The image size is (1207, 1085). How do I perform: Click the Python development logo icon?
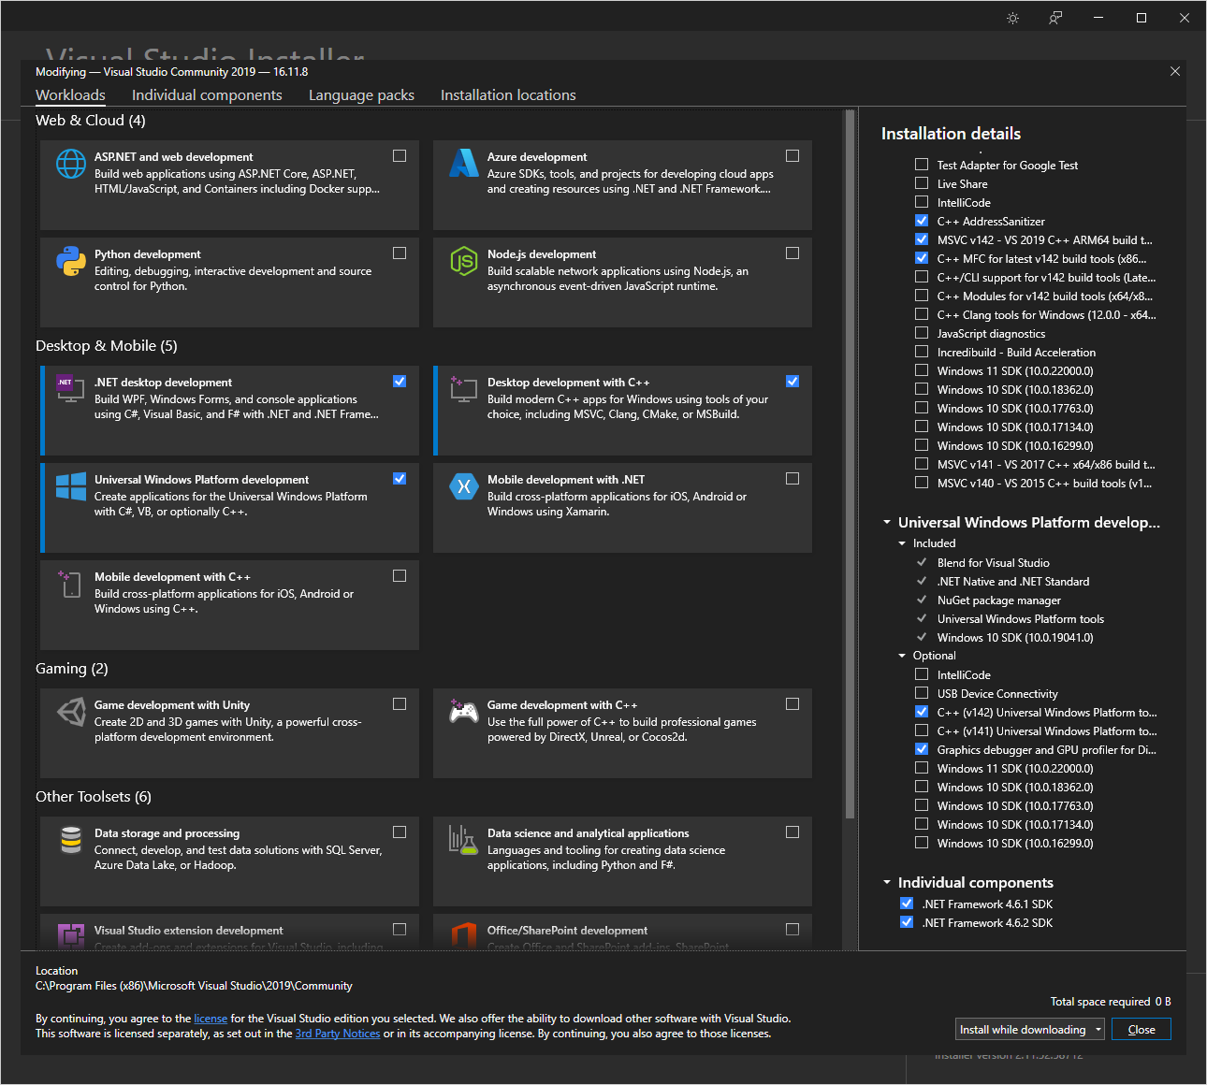71,261
